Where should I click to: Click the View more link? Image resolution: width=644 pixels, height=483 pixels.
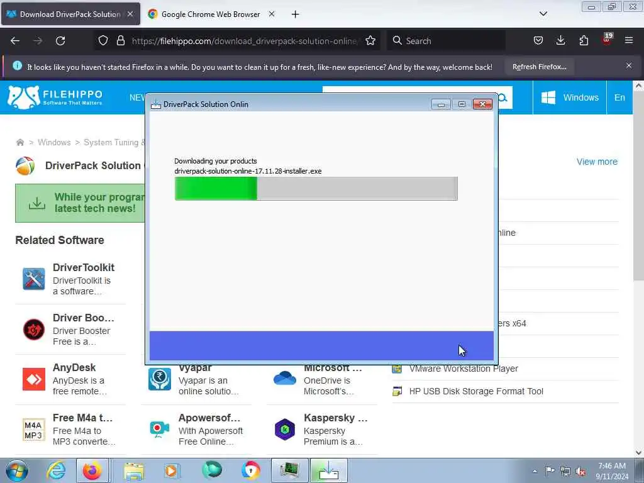point(597,162)
